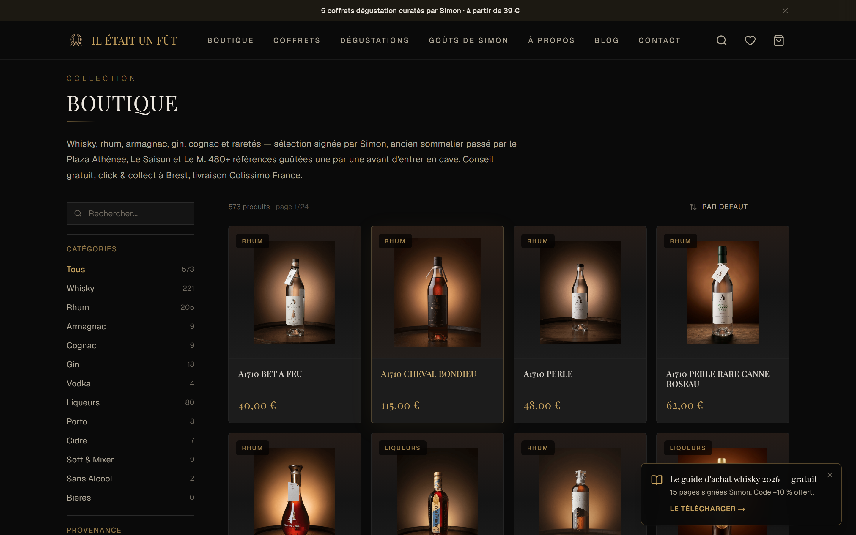This screenshot has width=856, height=535.
Task: Click the 573 produits page count text
Action: [268, 207]
